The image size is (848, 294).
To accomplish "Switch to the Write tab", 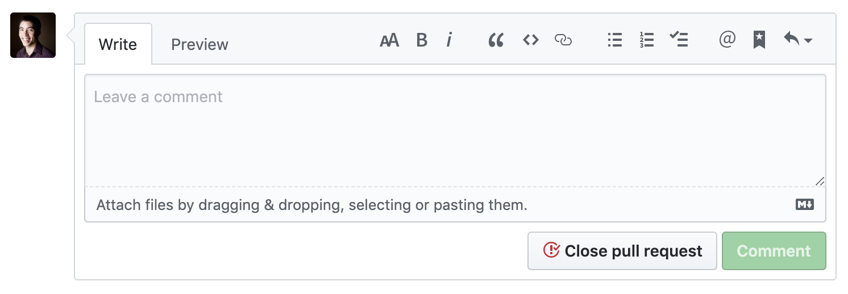I will pos(118,44).
